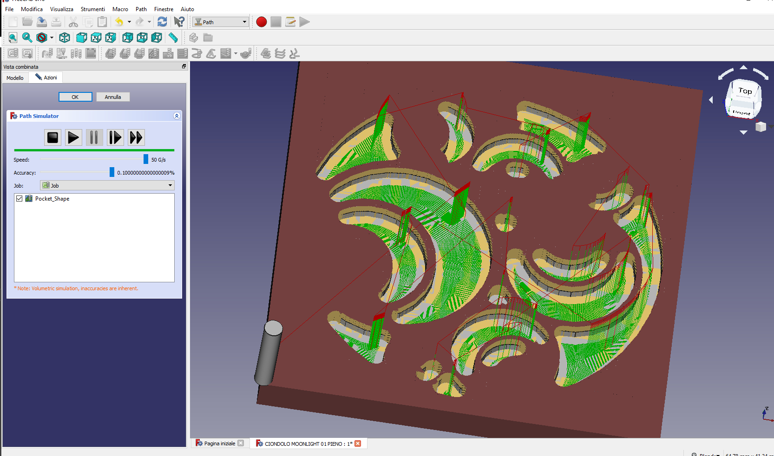Fast forward the path simulation

136,137
